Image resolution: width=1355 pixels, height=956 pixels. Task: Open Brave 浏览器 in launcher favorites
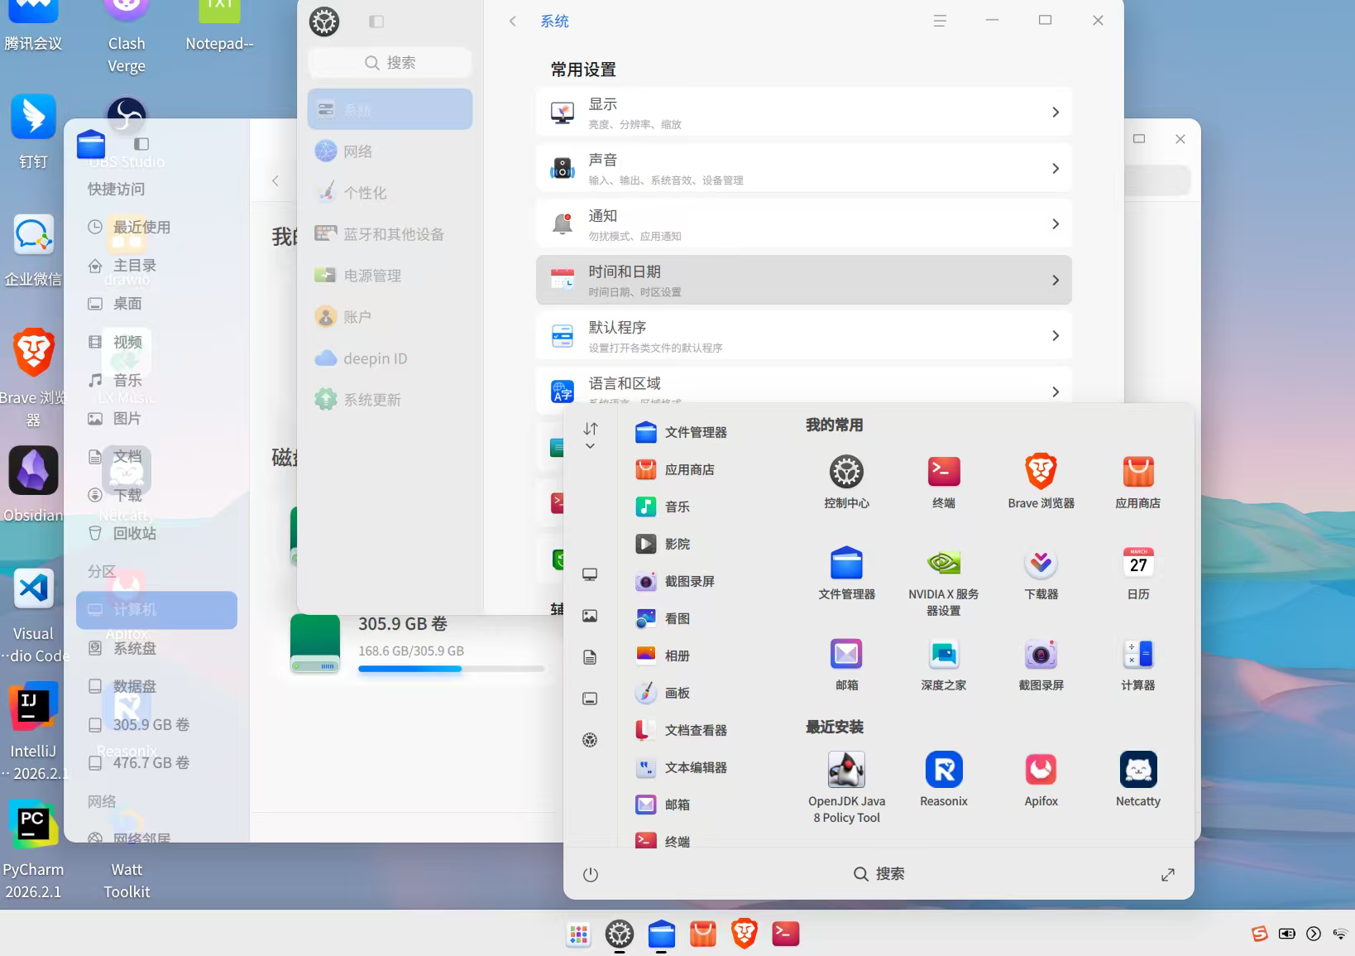[1041, 481]
